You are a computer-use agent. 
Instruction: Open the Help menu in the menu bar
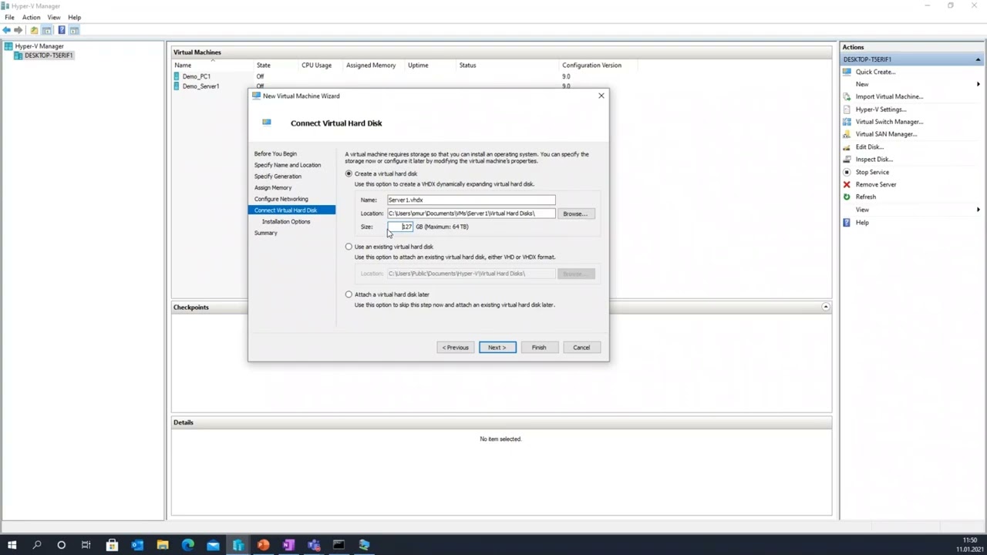point(75,17)
